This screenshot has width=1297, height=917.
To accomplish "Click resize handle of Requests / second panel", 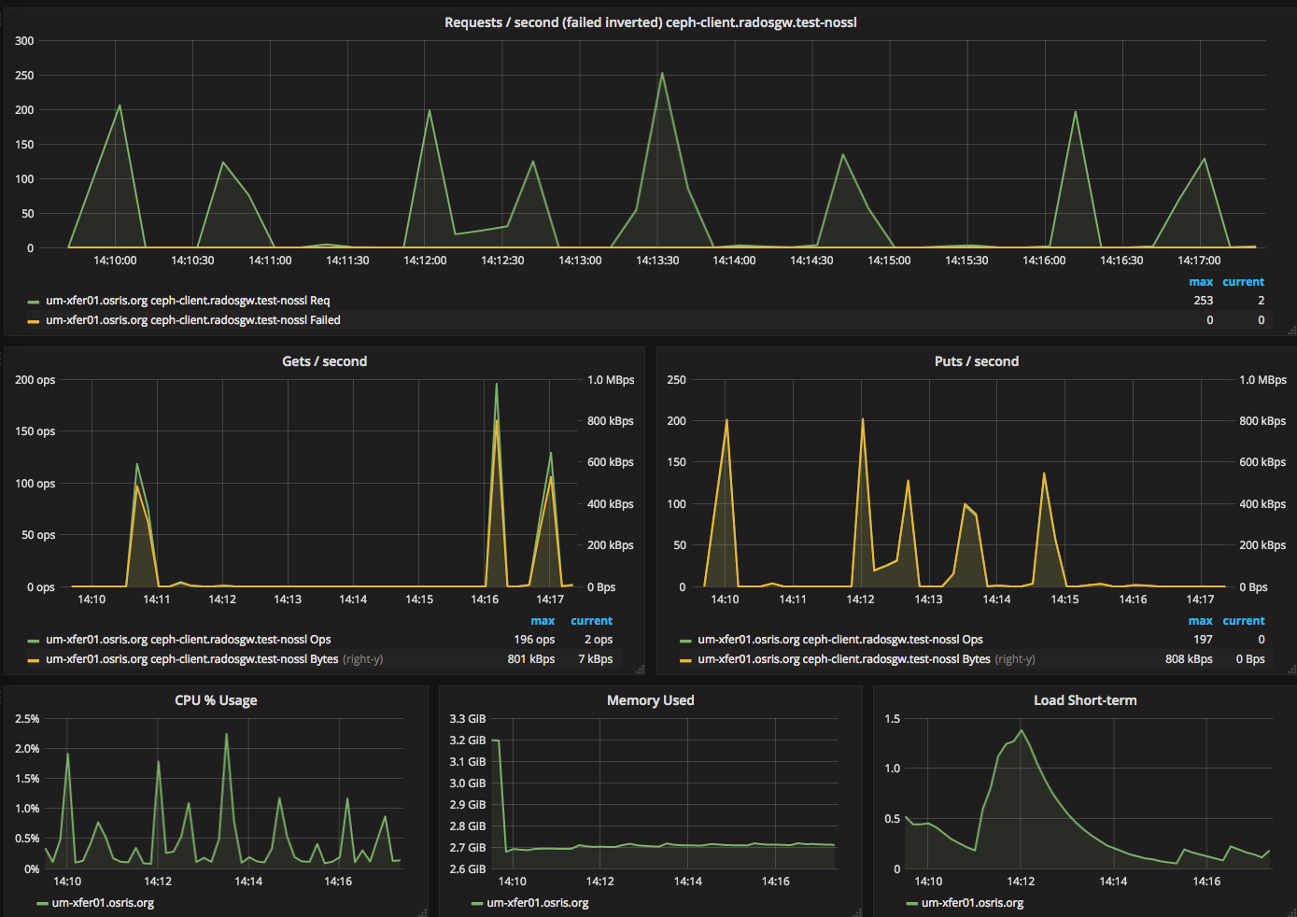I will [x=1291, y=331].
